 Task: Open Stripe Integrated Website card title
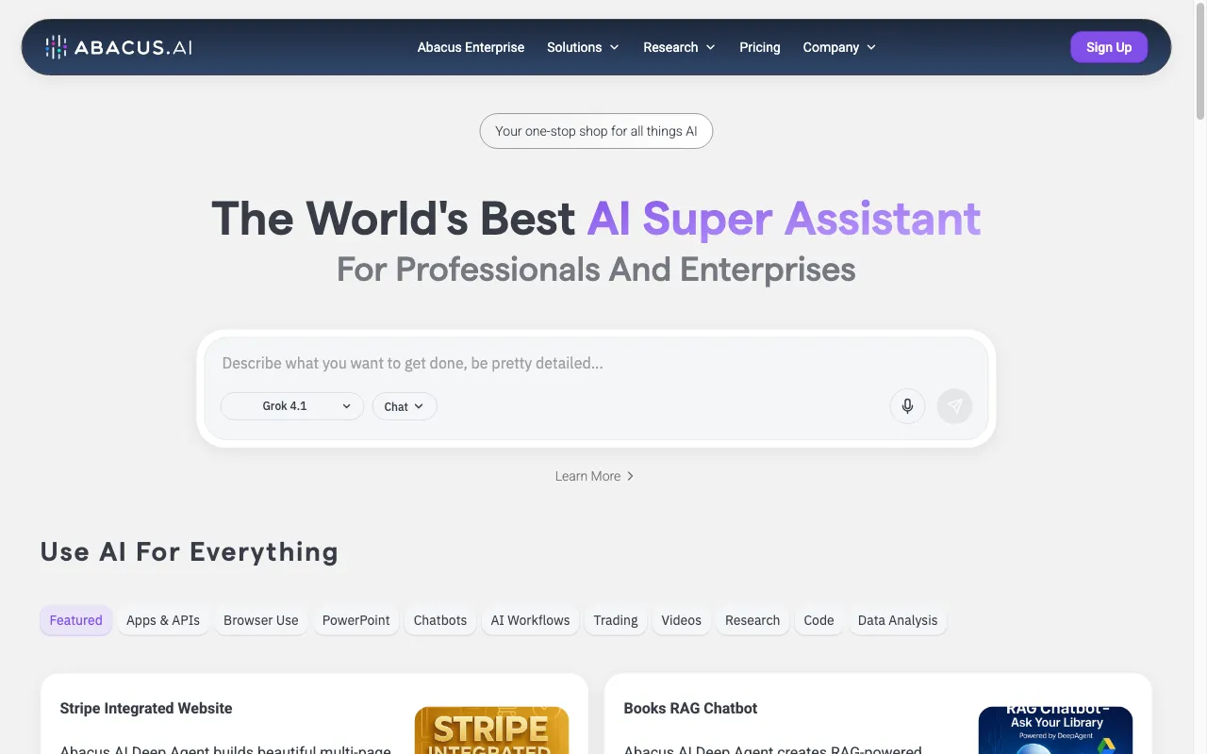pyautogui.click(x=146, y=709)
